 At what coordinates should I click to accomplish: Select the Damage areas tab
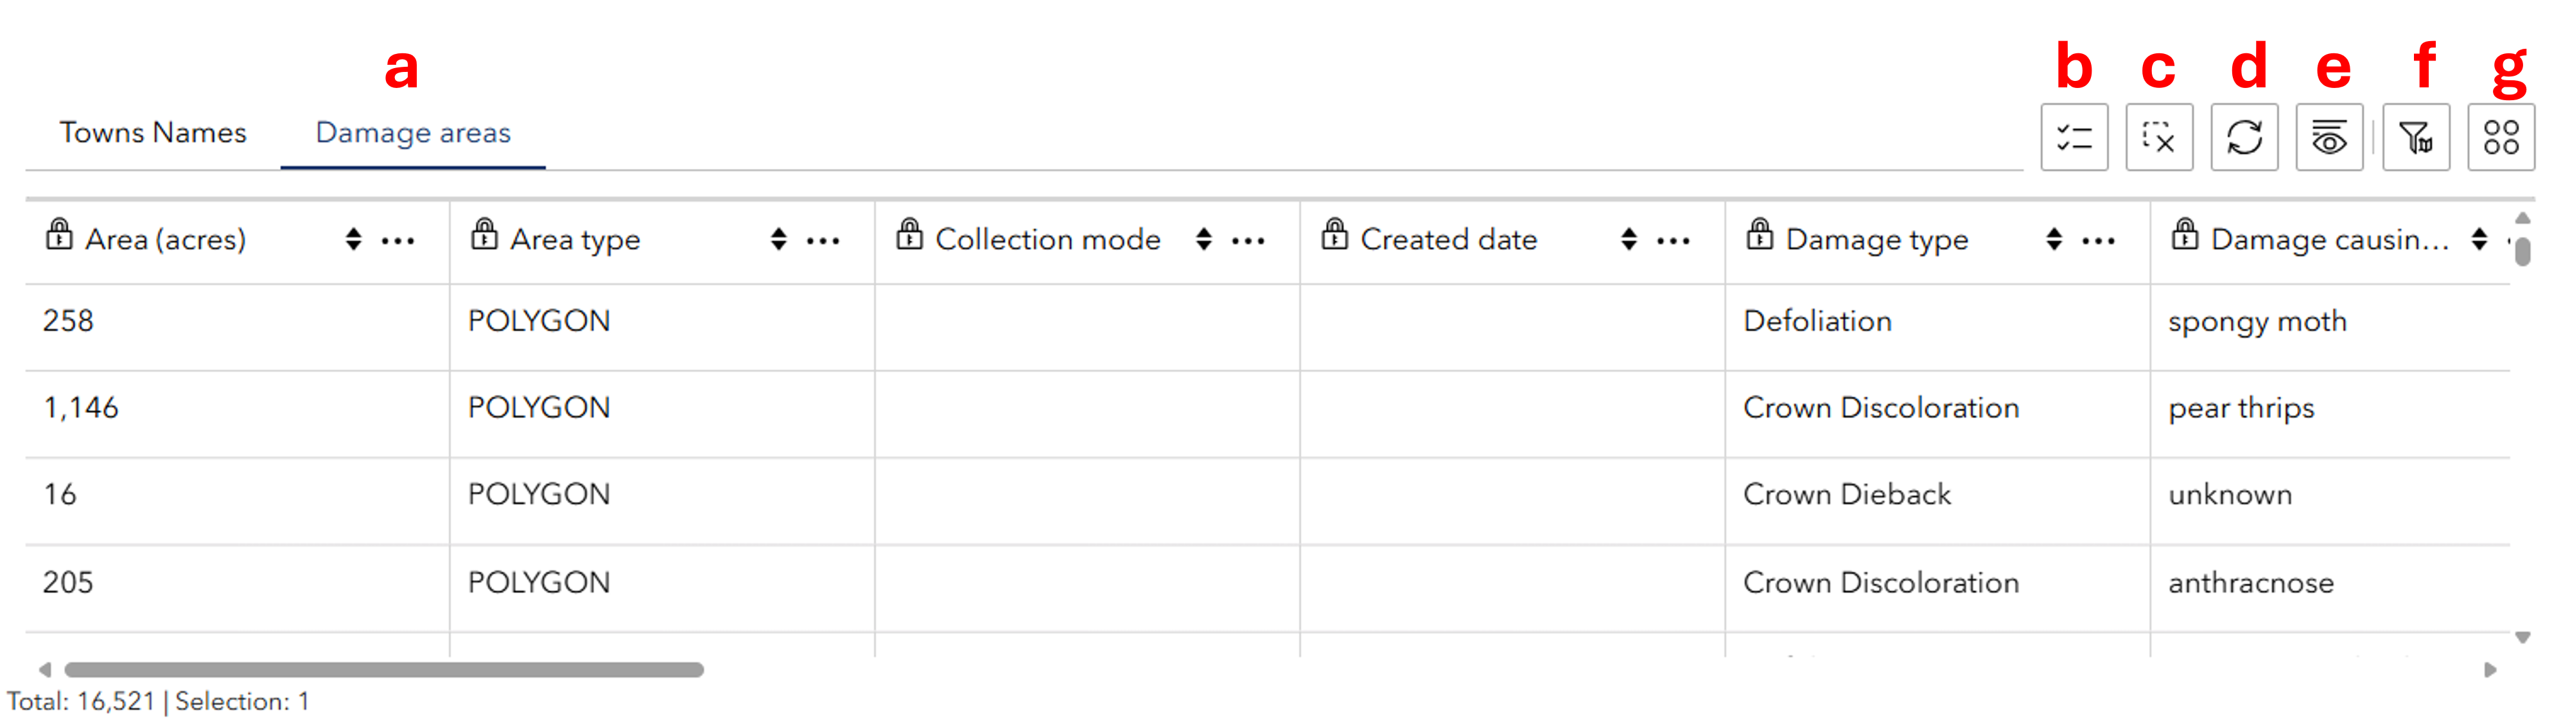(412, 132)
